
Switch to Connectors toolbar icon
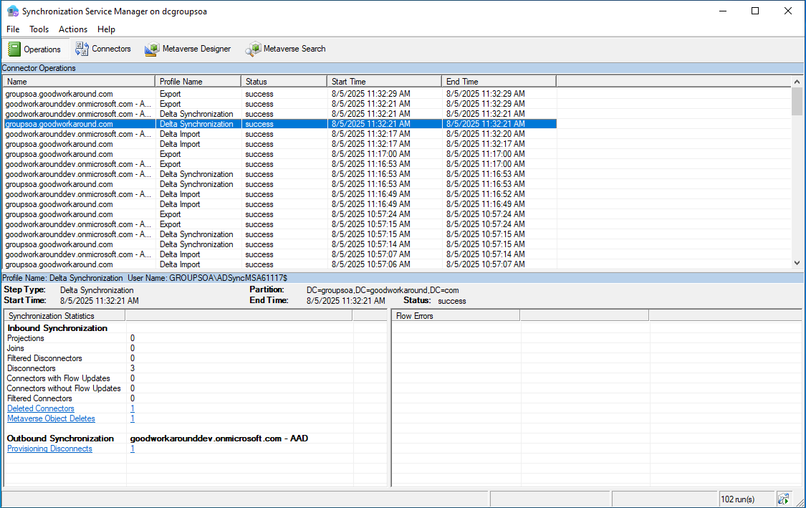coord(82,49)
